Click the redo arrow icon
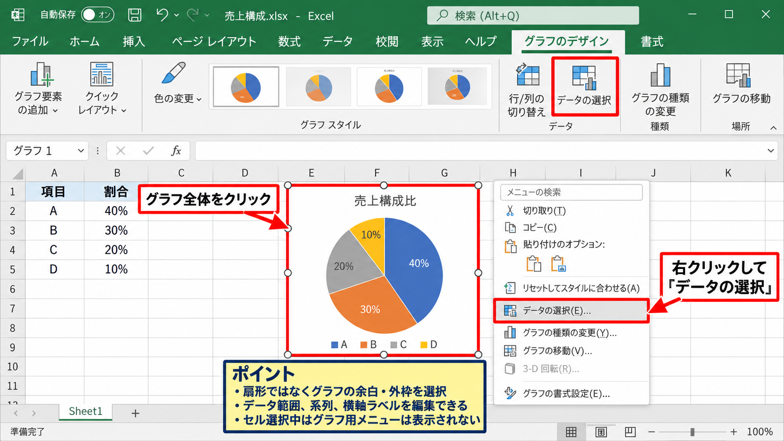Viewport: 784px width, 441px height. (x=193, y=15)
